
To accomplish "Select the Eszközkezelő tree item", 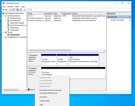I will coord(14,30).
